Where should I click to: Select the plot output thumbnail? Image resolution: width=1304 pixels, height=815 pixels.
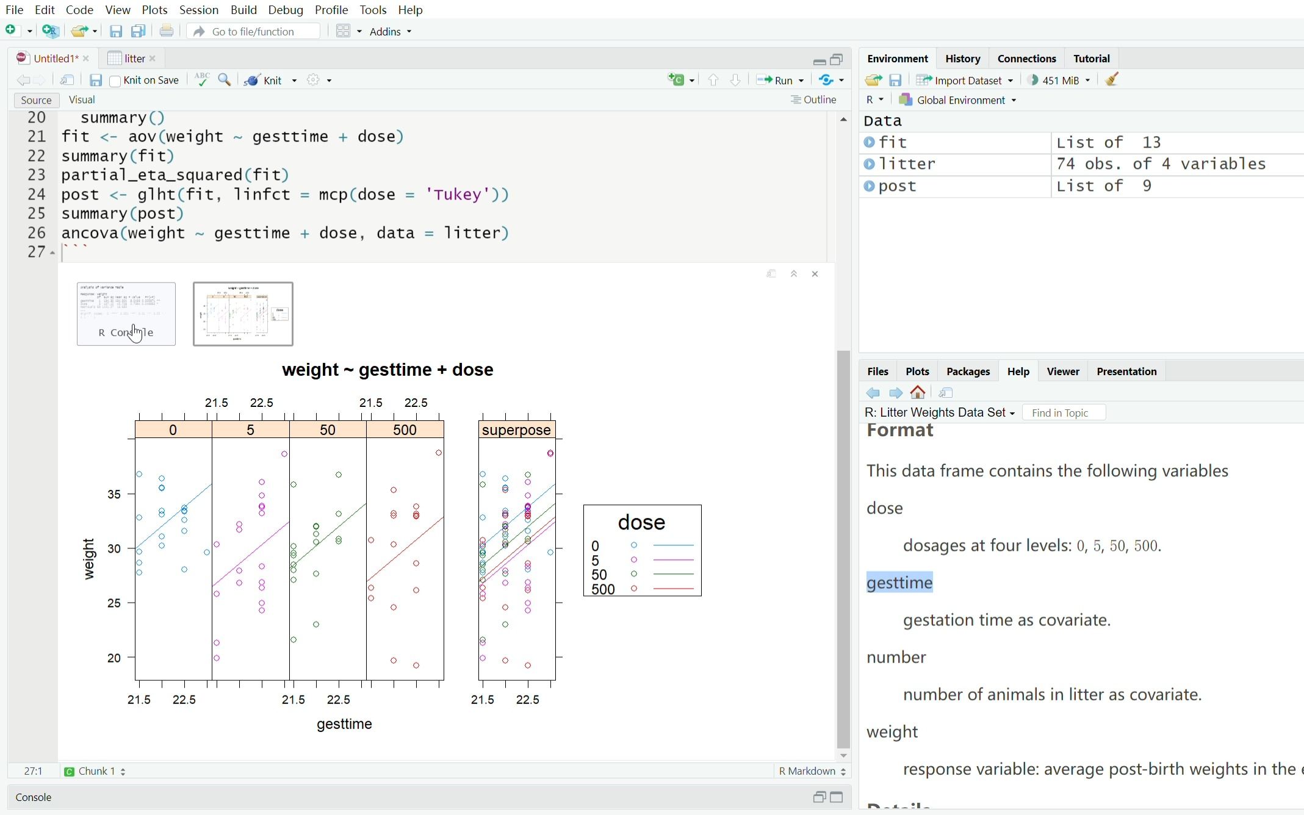tap(243, 314)
